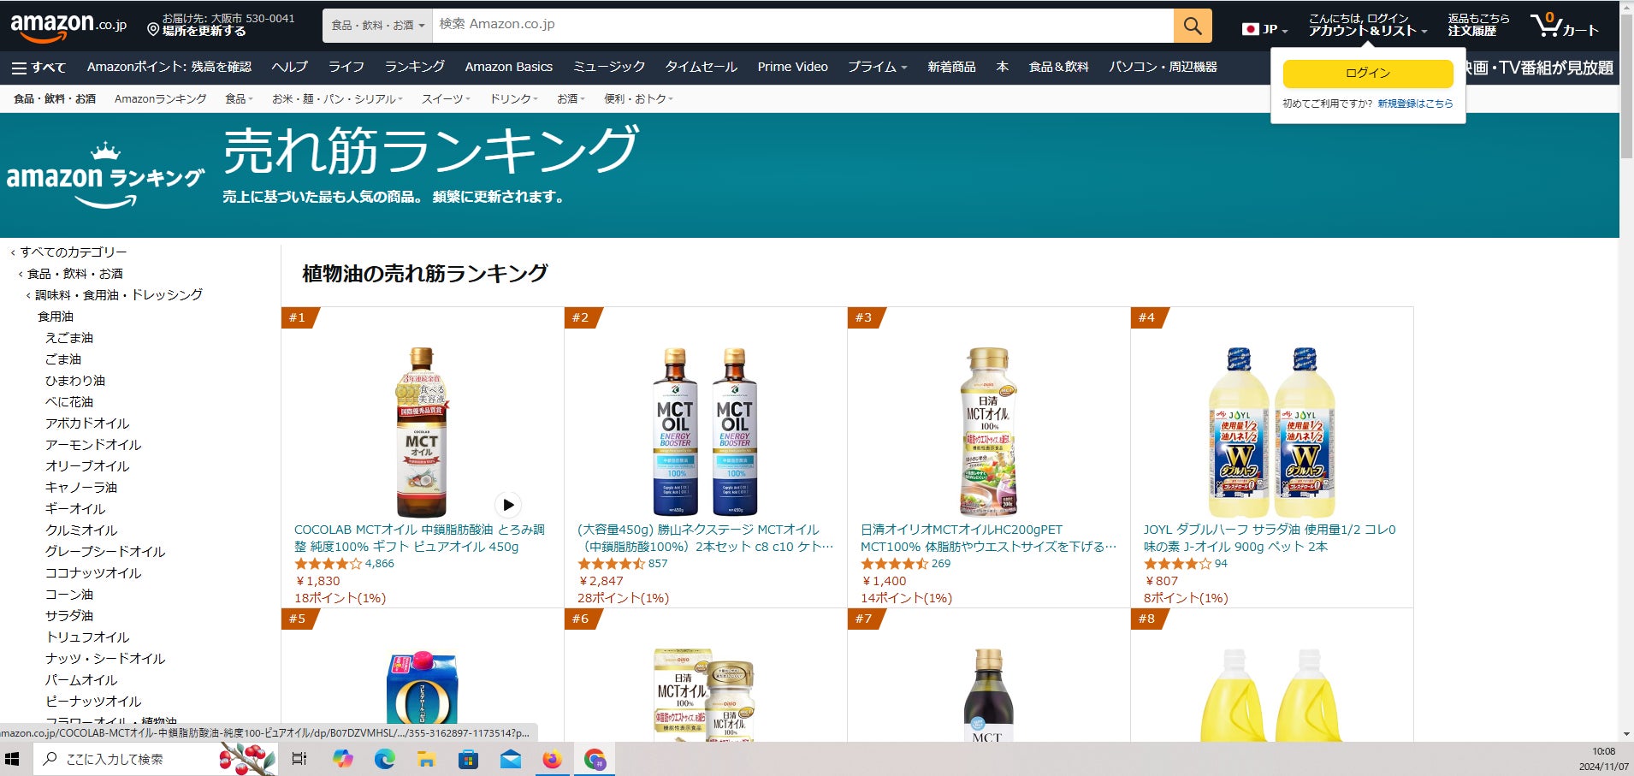The image size is (1634, 776).
Task: Click the Windows Start button
Action: [13, 759]
